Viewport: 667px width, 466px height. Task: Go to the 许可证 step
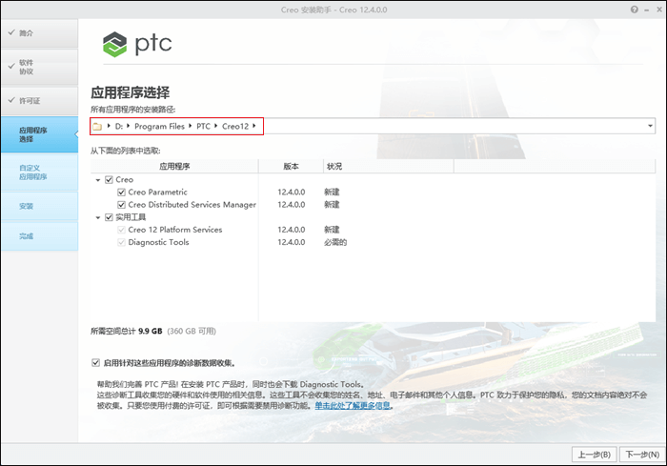coord(39,101)
